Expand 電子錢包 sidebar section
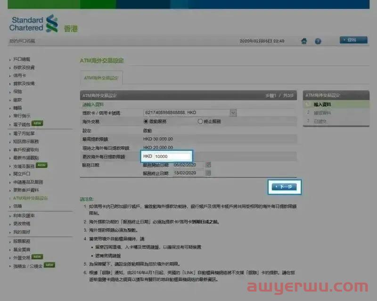 [x=22, y=125]
